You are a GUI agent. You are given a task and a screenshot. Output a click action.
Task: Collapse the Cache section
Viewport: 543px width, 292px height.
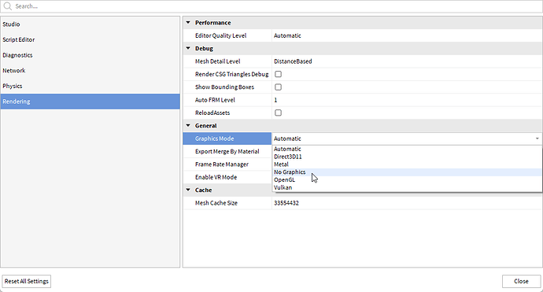click(188, 190)
